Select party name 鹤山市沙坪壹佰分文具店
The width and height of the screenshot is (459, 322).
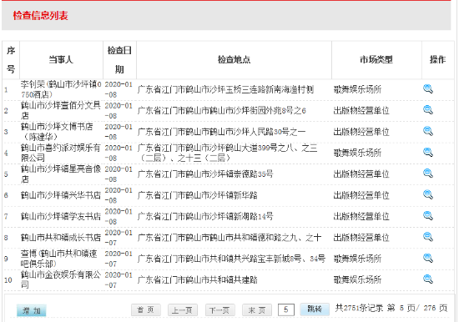(x=61, y=110)
